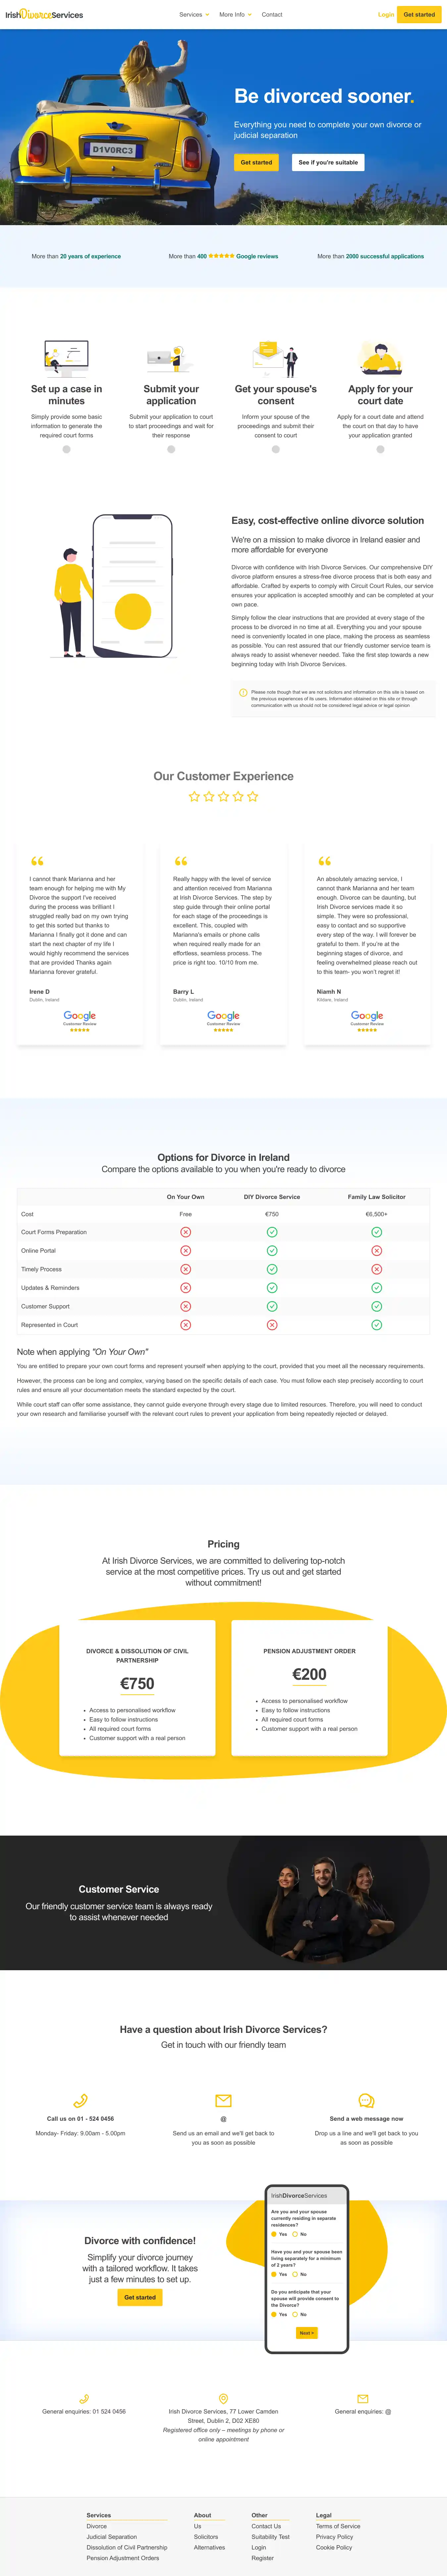Image resolution: width=447 pixels, height=2576 pixels.
Task: Open the Suitability Test footer link
Action: pos(271,2537)
